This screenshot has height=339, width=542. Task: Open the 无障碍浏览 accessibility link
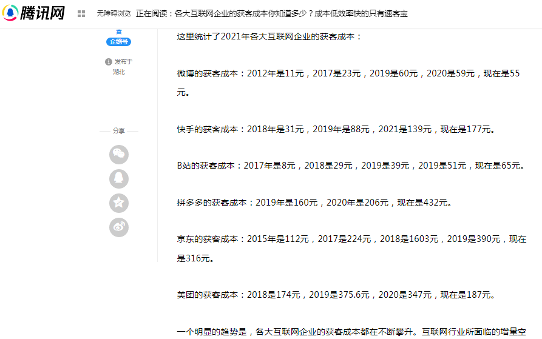(113, 13)
